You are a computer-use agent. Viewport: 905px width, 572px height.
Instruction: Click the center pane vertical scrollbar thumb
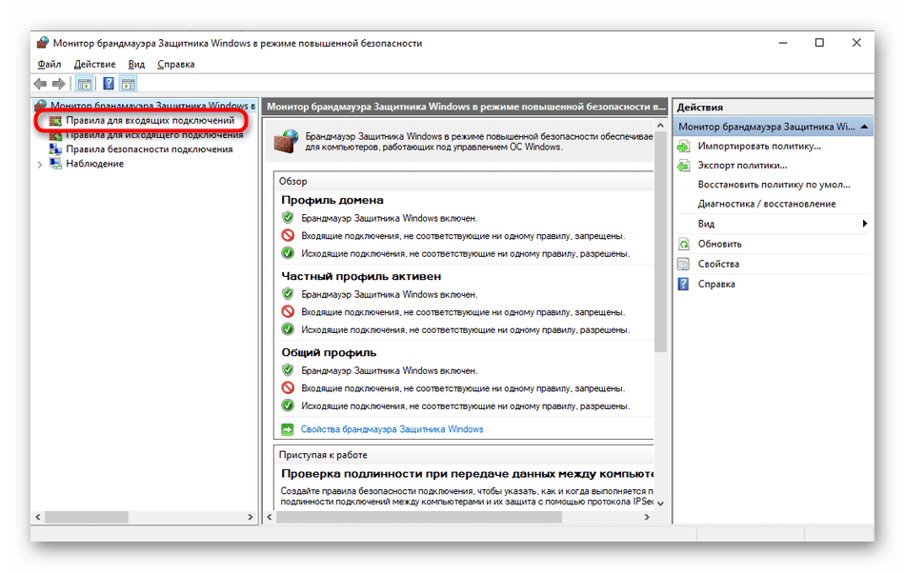(x=660, y=242)
